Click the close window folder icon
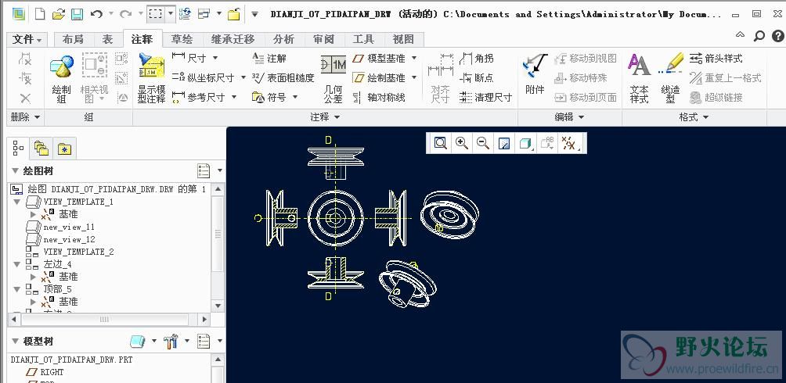The image size is (786, 383). (233, 14)
